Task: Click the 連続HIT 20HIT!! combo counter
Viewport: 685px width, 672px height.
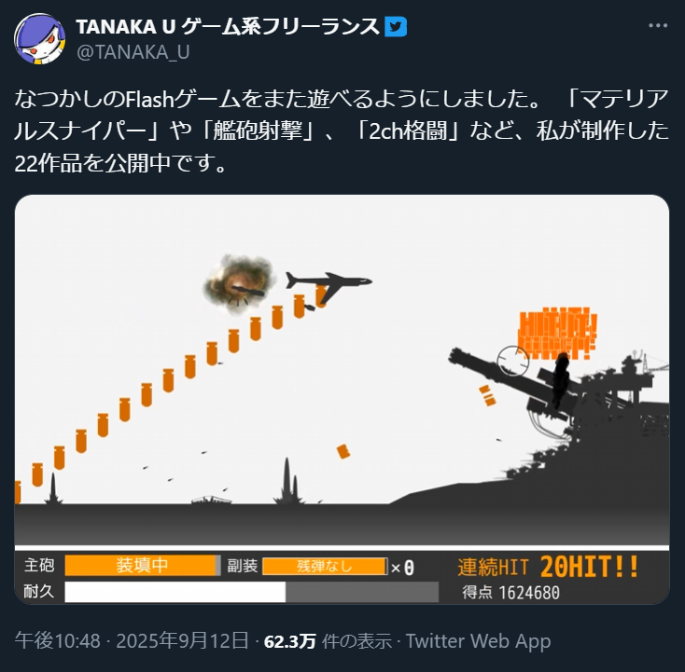Action: 548,567
